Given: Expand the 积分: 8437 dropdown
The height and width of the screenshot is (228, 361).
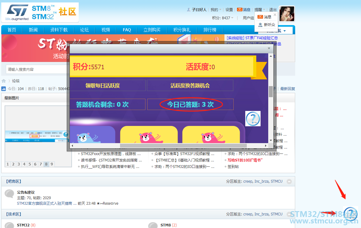Looking at the screenshot, I should (x=223, y=18).
